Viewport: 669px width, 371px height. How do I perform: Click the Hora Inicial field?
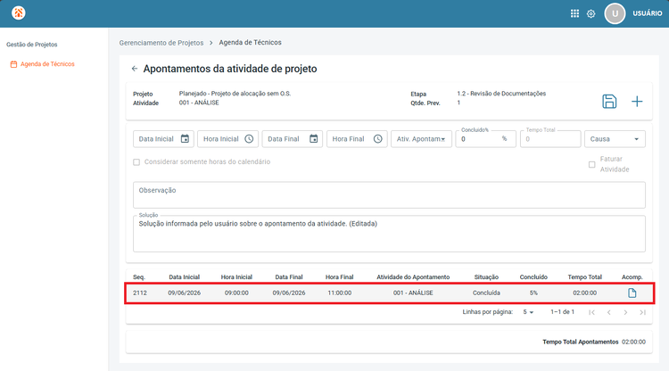(227, 139)
